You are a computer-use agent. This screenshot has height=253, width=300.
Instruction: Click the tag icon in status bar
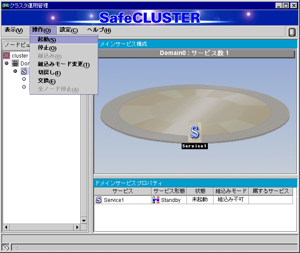[x=6, y=247]
